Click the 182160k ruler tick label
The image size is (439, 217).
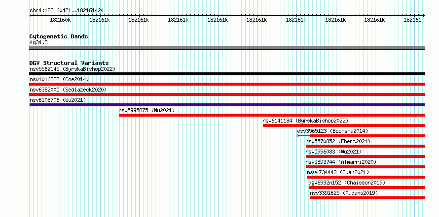pyautogui.click(x=60, y=20)
